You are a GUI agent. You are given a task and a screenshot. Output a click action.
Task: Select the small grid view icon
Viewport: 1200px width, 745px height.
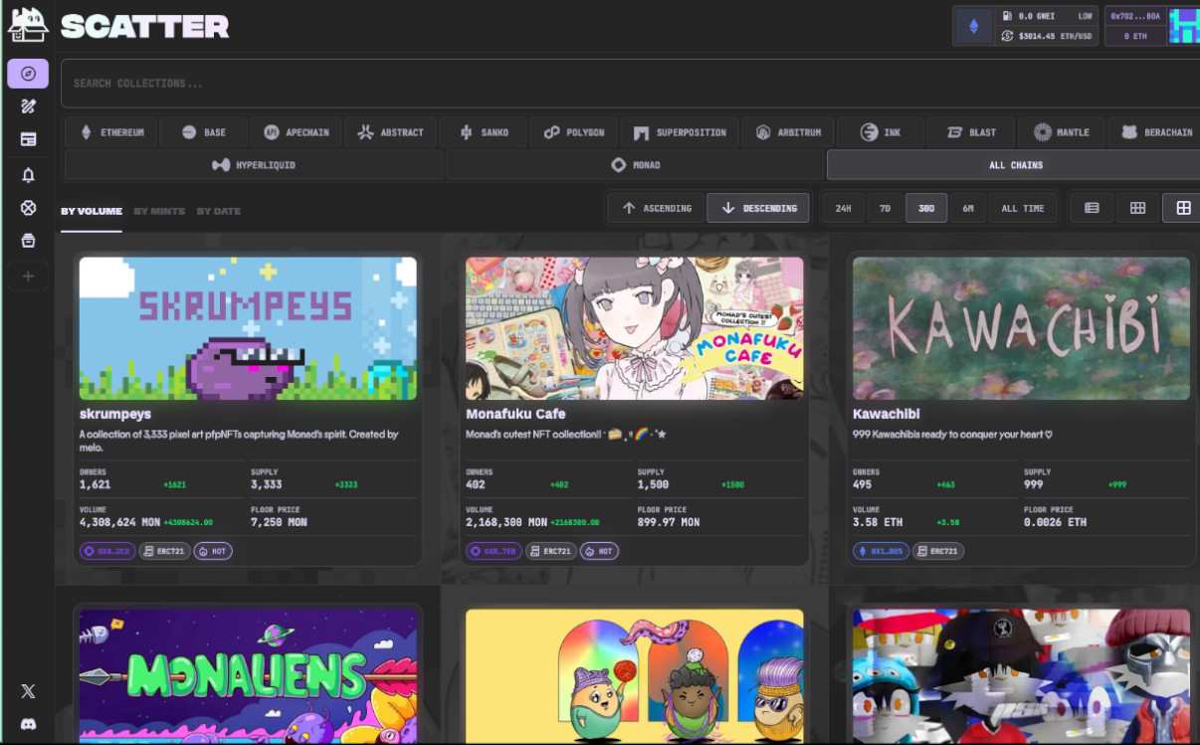pos(1137,208)
